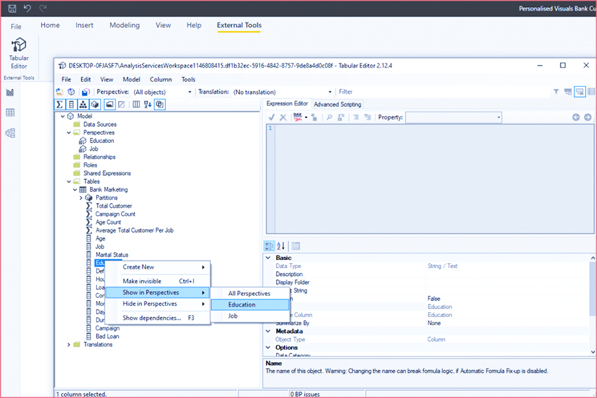Open the Modeling tab in Power BI ribbon
This screenshot has height=398, width=597.
click(125, 25)
